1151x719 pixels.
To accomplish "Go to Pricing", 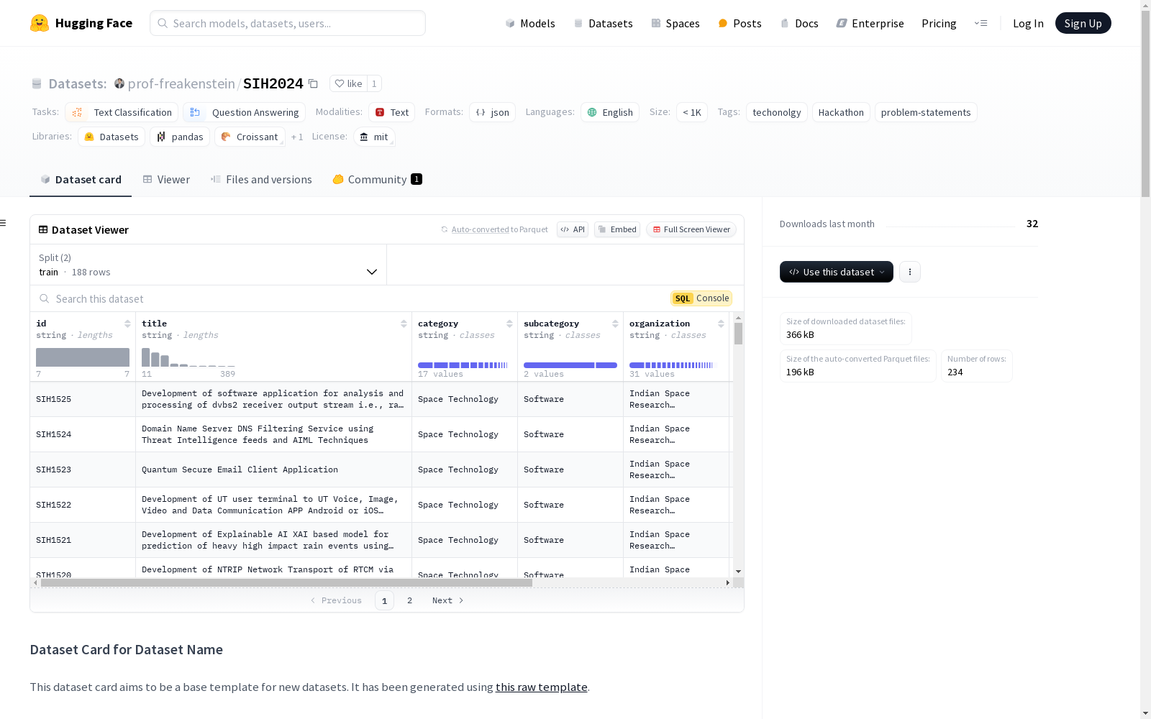I will pyautogui.click(x=939, y=23).
